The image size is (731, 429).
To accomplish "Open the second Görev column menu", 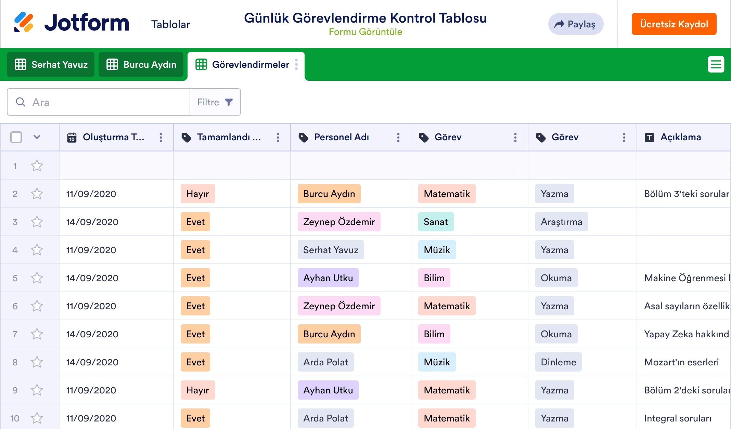I will click(x=624, y=138).
